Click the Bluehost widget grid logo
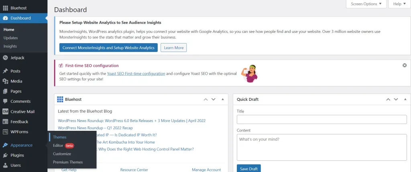The image size is (411, 172). [x=60, y=99]
